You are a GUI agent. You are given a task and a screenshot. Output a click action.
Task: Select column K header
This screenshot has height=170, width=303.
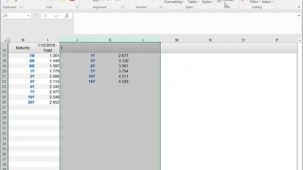(x=110, y=40)
